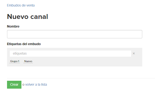Click the empty name input under Nombre
155x104 pixels.
pos(75,34)
